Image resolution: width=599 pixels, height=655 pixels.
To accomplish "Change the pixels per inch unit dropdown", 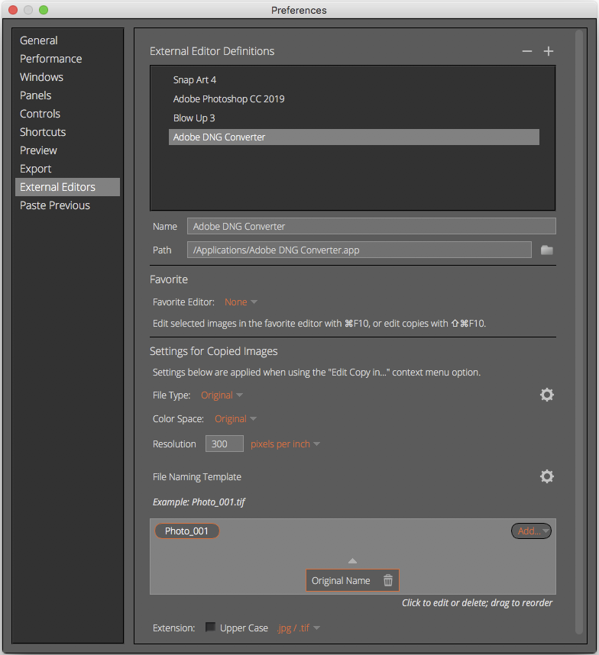I will point(285,444).
